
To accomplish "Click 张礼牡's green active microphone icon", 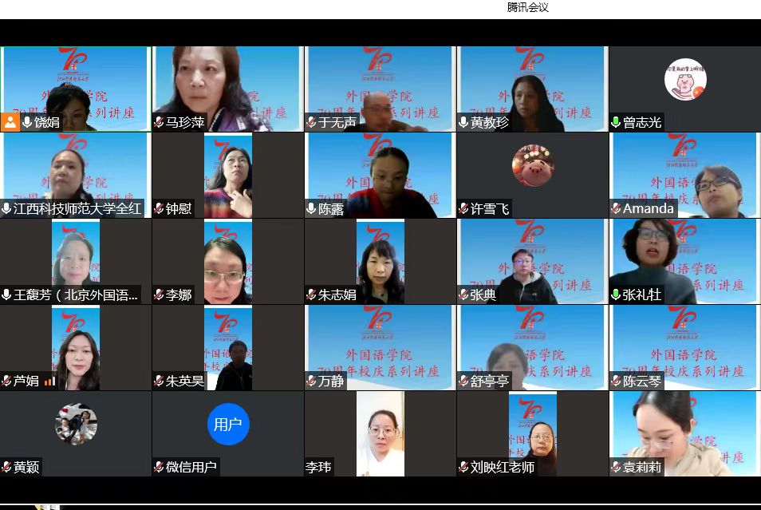I will [616, 295].
